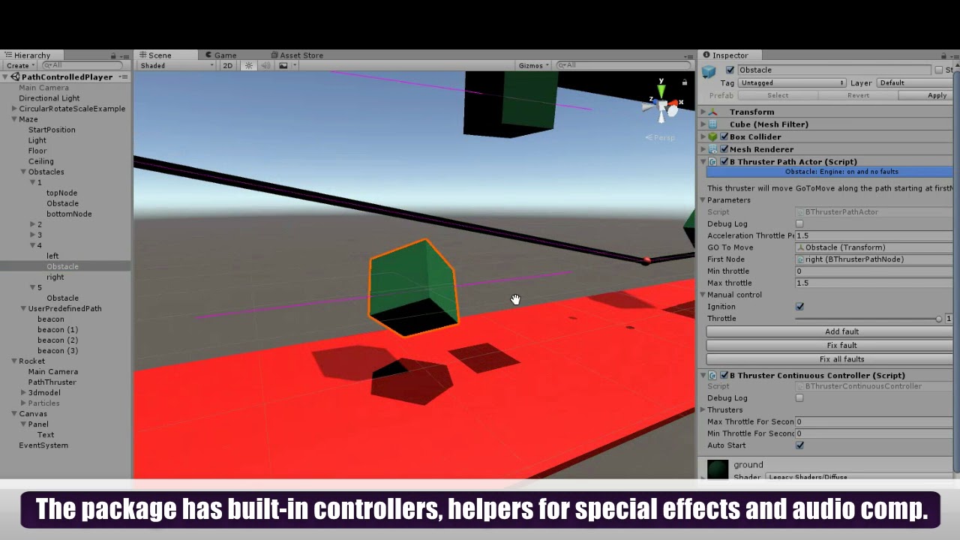Click ground material preview thumbnail

pos(718,469)
